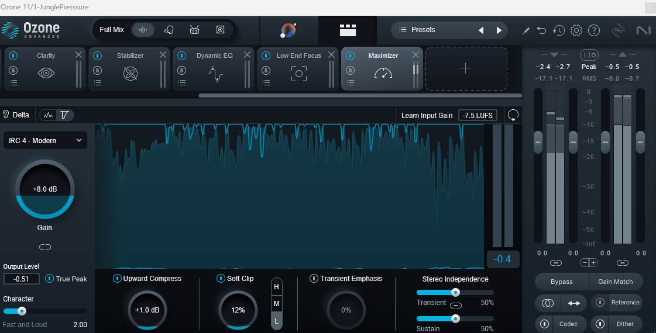The image size is (656, 333).
Task: Open the help question mark
Action: pos(593,30)
